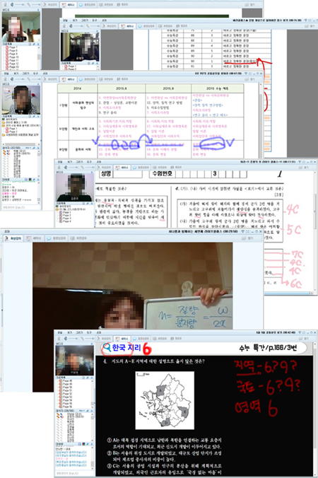Open participant list dropdown in Korean geography window
This screenshot has width=318, height=478.
pyautogui.click(x=82, y=411)
